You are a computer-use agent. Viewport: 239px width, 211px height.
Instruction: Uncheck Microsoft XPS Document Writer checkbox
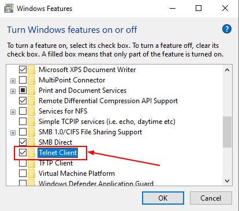[x=23, y=70]
